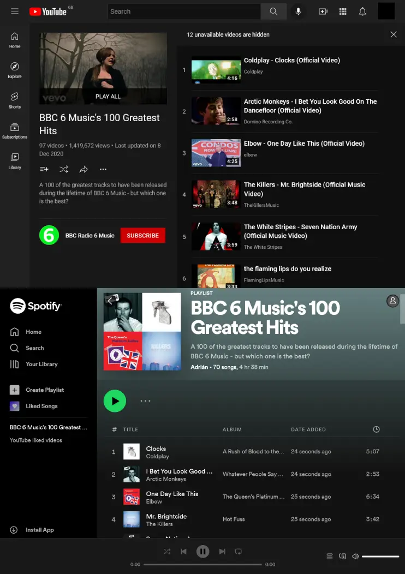Screen dimensions: 405x574
Task: Open Elbow - One Day Like This video
Action: coord(304,143)
